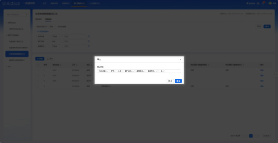This screenshot has width=278, height=143.
Task: Select the 工号 tag in export fields
Action: [x=112, y=71]
